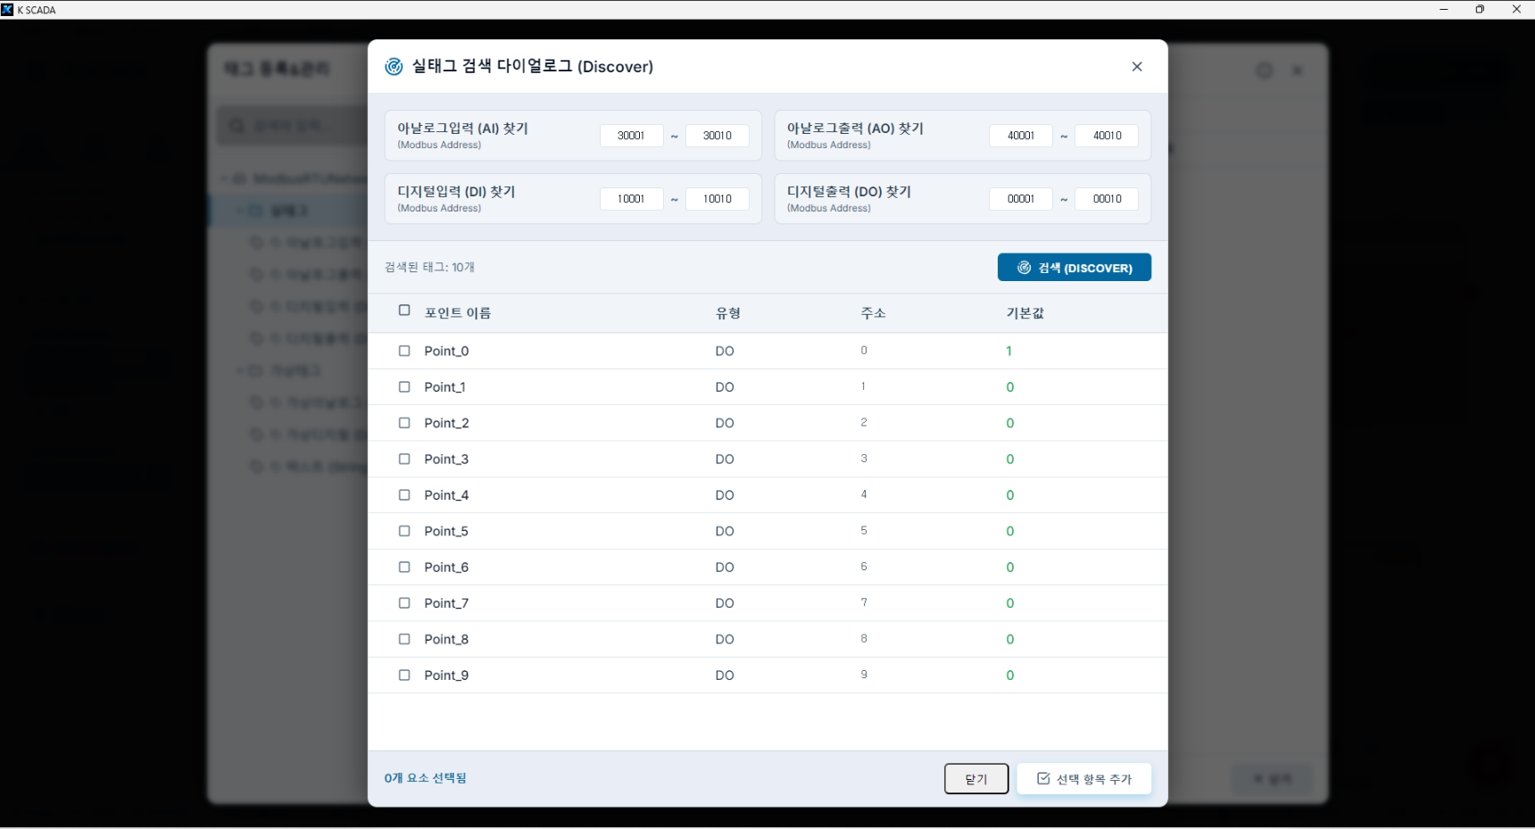Check the checkbox next to Point_5
This screenshot has height=829, width=1535.
(x=404, y=531)
